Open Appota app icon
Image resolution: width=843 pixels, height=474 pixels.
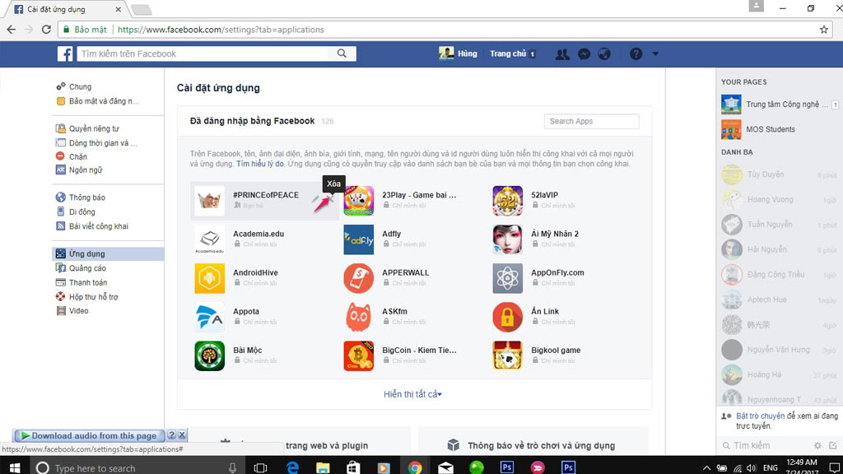210,317
